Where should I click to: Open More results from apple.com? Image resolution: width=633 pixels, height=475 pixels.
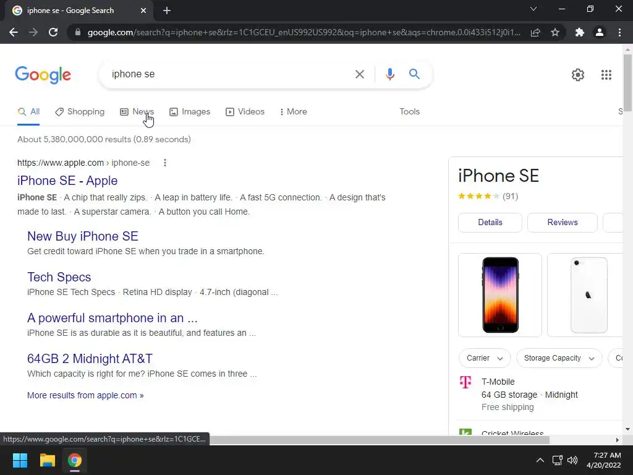[x=85, y=395]
